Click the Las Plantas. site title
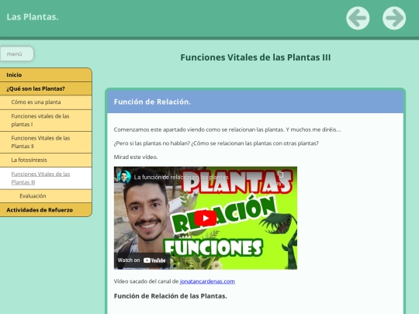This screenshot has width=419, height=314. 33,17
